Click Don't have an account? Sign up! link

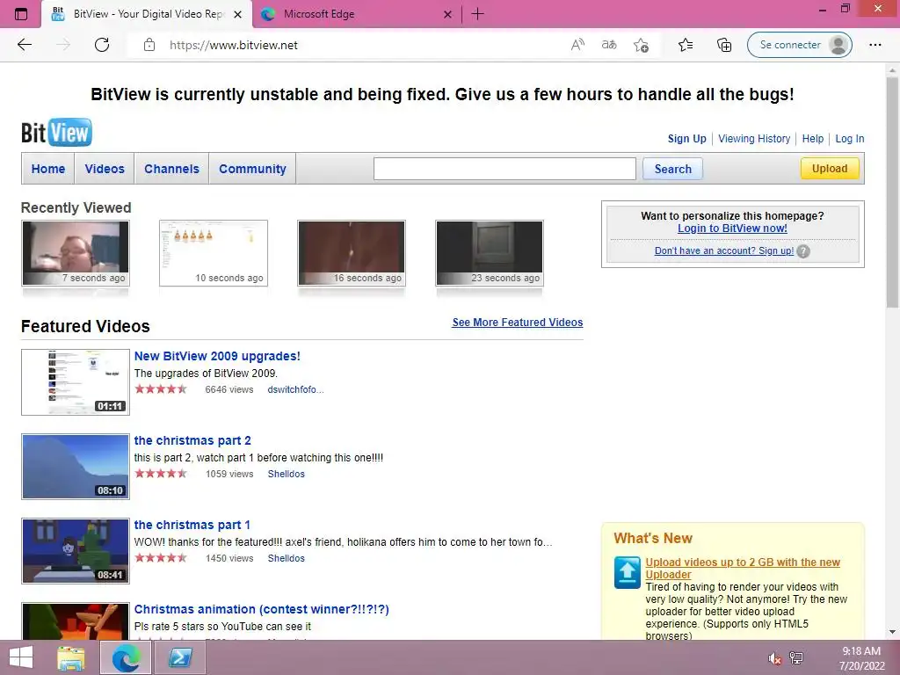tap(724, 250)
